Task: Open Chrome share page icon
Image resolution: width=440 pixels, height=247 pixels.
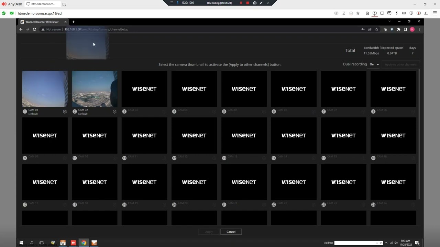Action: [370, 30]
